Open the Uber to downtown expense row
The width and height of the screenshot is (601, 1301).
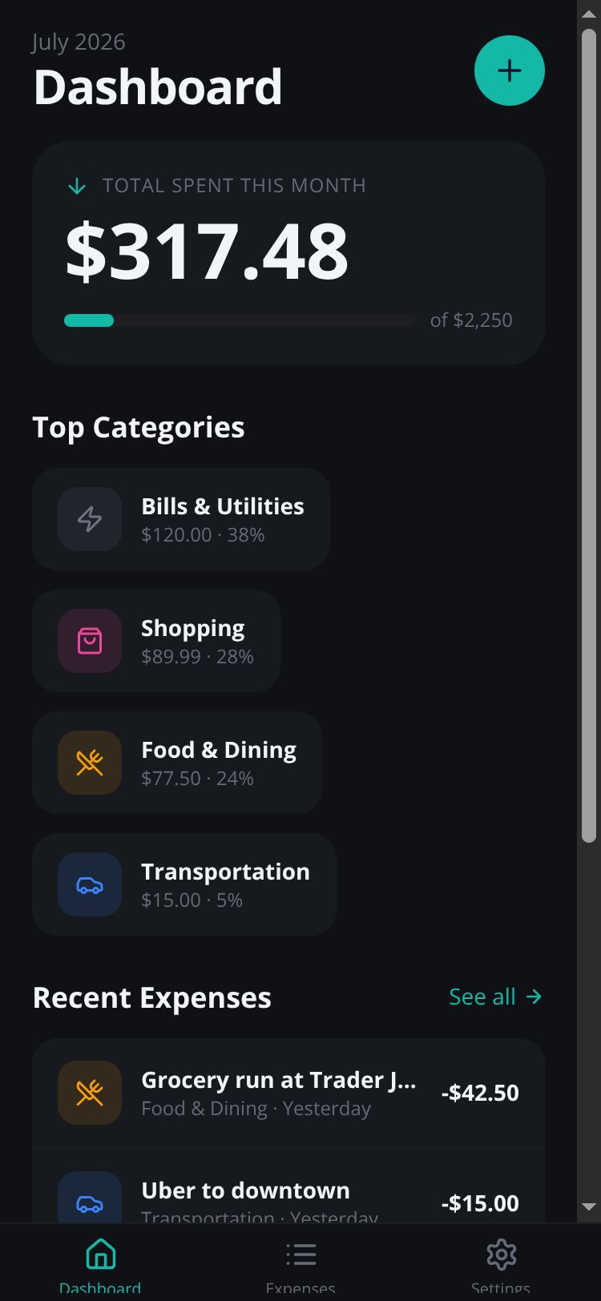pyautogui.click(x=288, y=1186)
